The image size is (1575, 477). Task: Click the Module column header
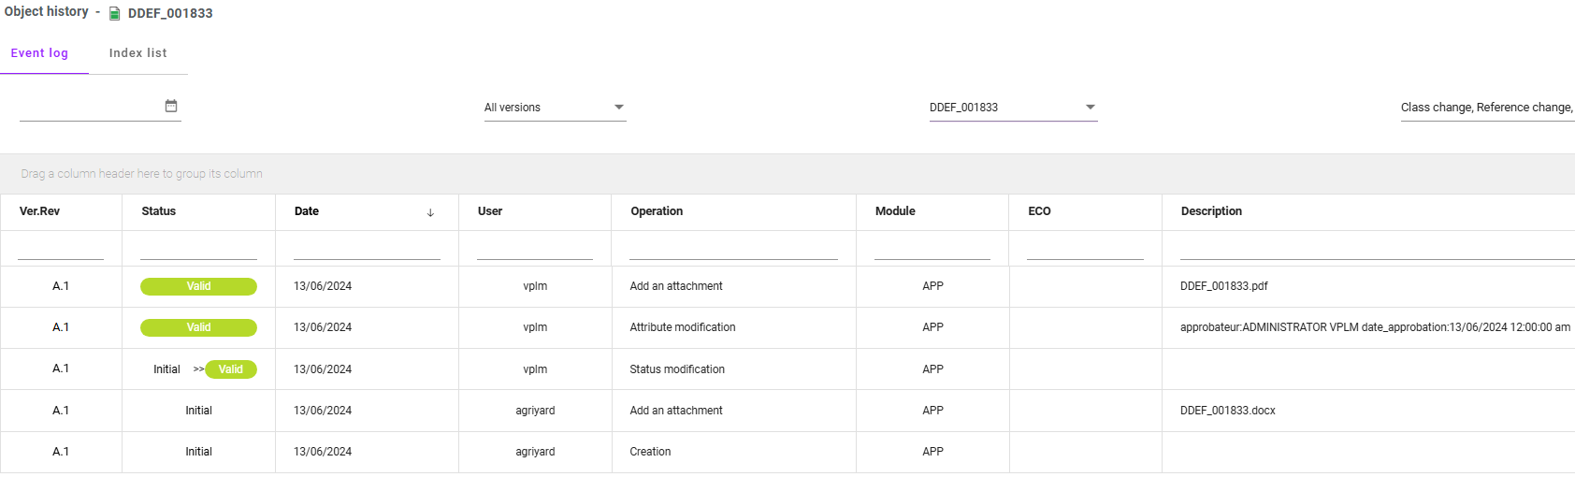point(895,211)
